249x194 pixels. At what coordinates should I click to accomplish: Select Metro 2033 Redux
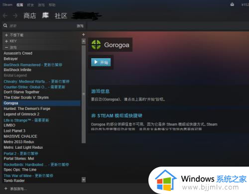tap(19, 142)
